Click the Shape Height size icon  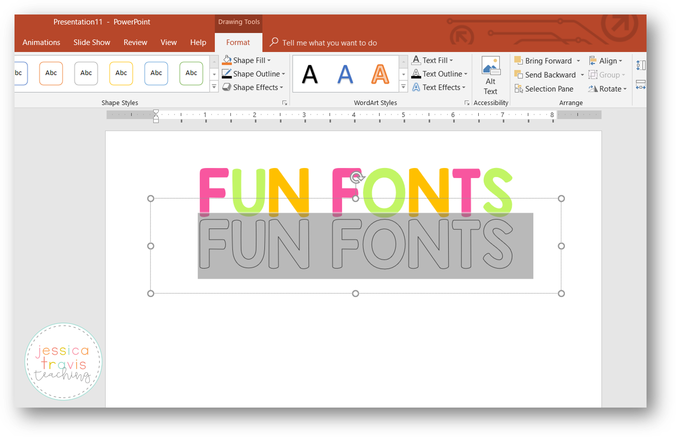point(641,66)
